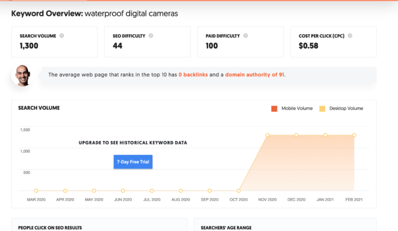Start the 7-Day Free Trial
Image resolution: width=398 pixels, height=231 pixels.
(x=133, y=162)
